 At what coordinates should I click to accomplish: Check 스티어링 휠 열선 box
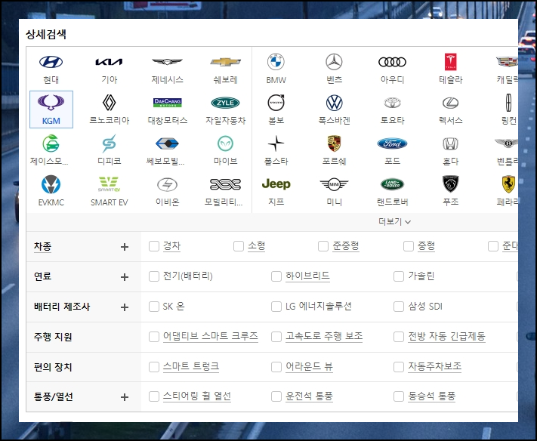click(x=154, y=396)
